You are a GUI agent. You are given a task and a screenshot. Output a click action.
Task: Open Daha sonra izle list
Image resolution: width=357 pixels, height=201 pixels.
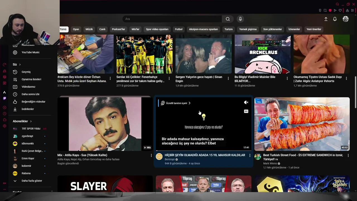point(31,94)
